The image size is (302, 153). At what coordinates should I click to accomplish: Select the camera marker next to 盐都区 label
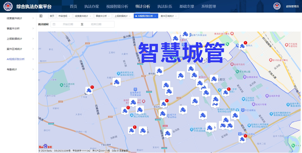(214, 79)
